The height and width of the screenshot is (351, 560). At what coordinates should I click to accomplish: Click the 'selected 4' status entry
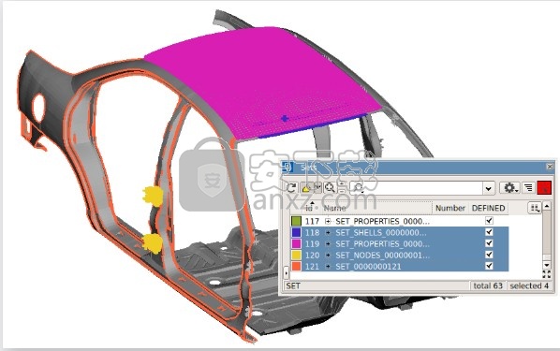pos(529,285)
